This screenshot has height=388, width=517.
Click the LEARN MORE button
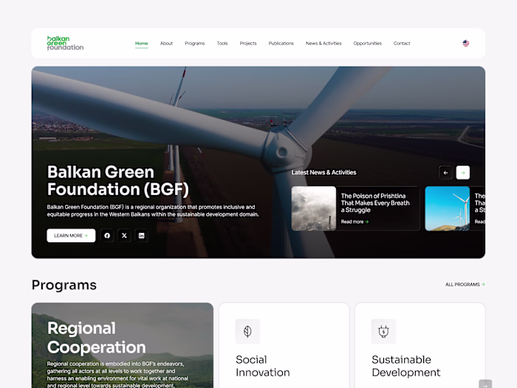71,236
